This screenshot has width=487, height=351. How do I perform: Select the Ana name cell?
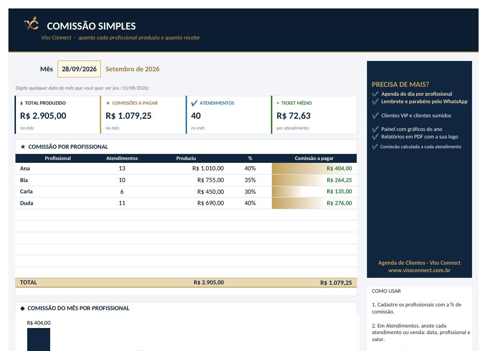click(25, 168)
